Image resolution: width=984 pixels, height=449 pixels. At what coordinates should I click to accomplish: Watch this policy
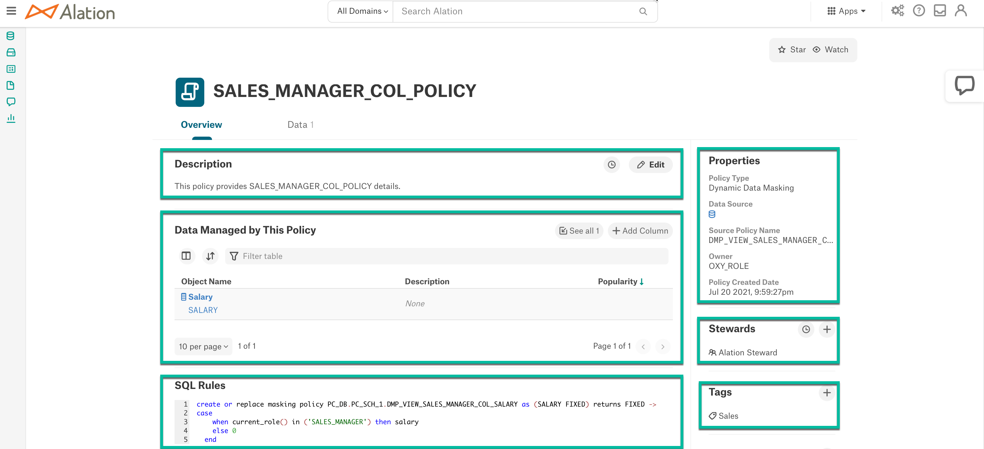coord(830,50)
